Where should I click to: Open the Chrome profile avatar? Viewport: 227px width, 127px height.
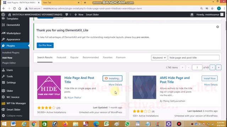[219, 8]
